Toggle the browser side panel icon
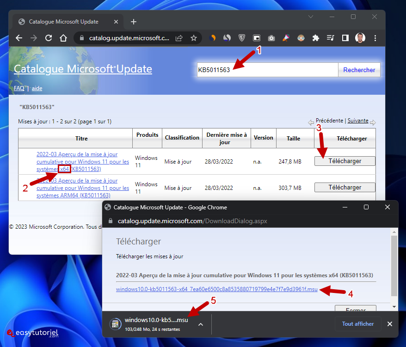 point(345,38)
